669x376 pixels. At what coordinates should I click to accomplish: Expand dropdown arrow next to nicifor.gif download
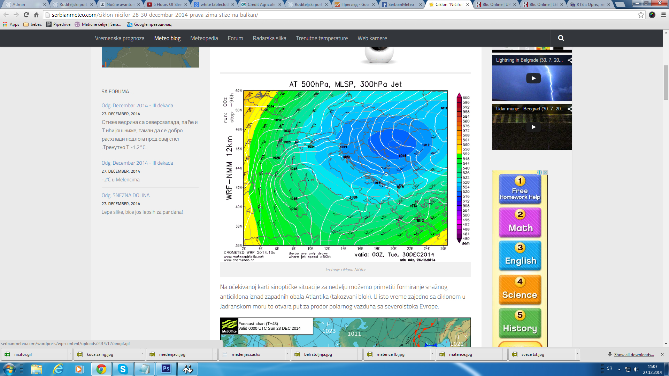(x=70, y=354)
